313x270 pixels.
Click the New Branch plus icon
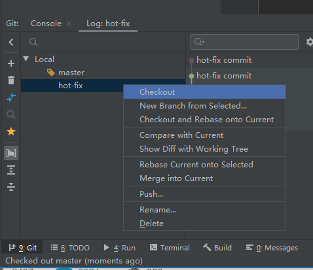click(x=11, y=63)
